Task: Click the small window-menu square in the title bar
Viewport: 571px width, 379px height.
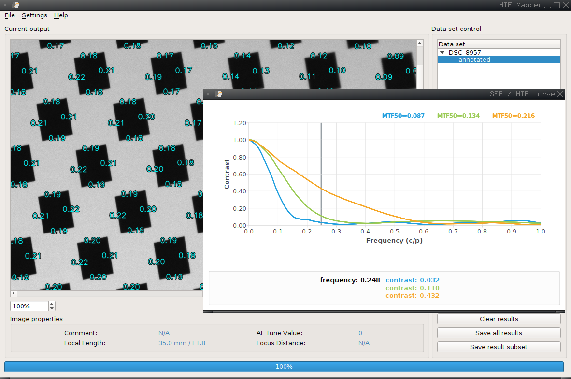Action: pyautogui.click(x=5, y=5)
